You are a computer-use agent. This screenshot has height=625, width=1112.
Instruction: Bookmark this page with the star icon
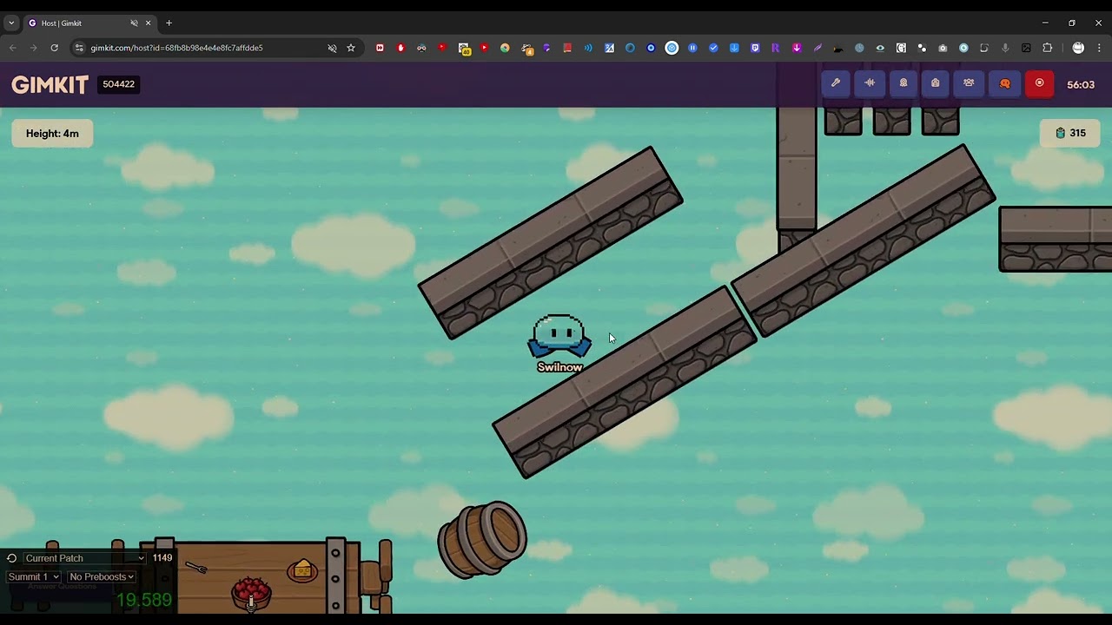pos(351,48)
